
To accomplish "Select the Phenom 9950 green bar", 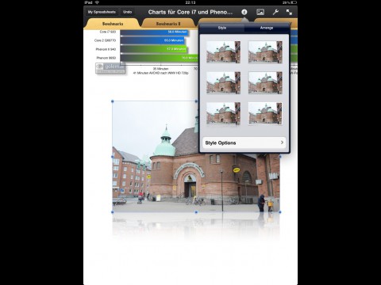I will click(160, 58).
